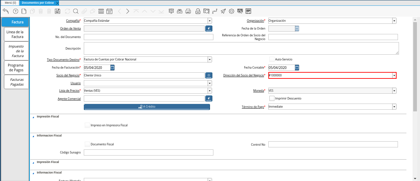420x181 pixels.
Task: Click the padlock icon in toolbar
Action: tap(198, 11)
